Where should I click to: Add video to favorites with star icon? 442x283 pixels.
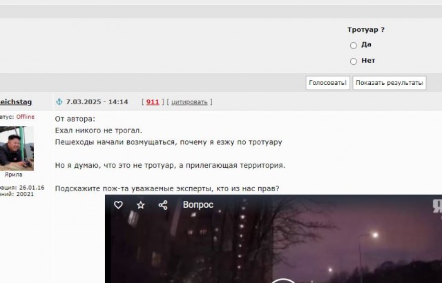tap(141, 205)
